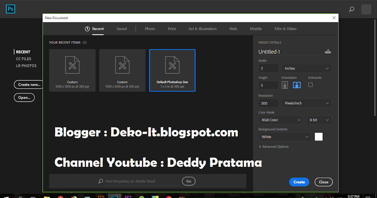The width and height of the screenshot is (377, 198).
Task: Open the Photo presets tab
Action: pyautogui.click(x=150, y=29)
